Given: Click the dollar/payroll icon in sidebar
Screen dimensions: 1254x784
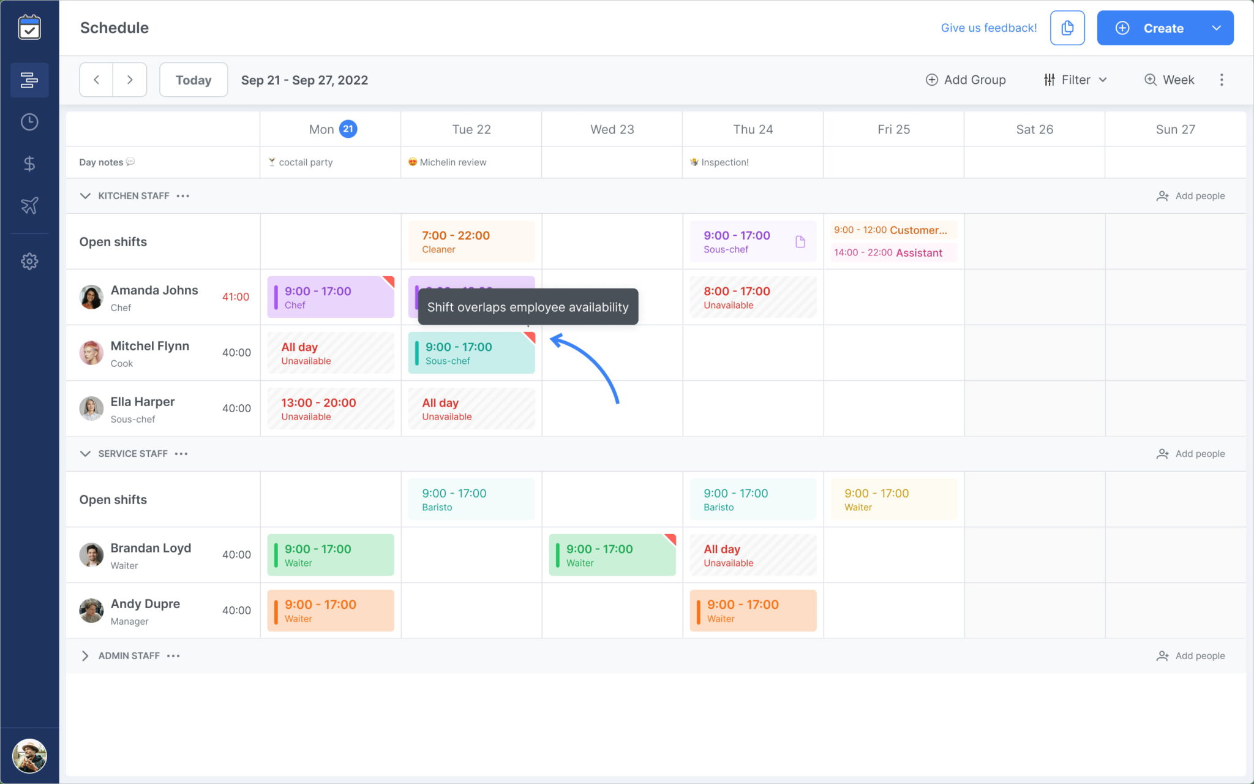Looking at the screenshot, I should pyautogui.click(x=30, y=164).
